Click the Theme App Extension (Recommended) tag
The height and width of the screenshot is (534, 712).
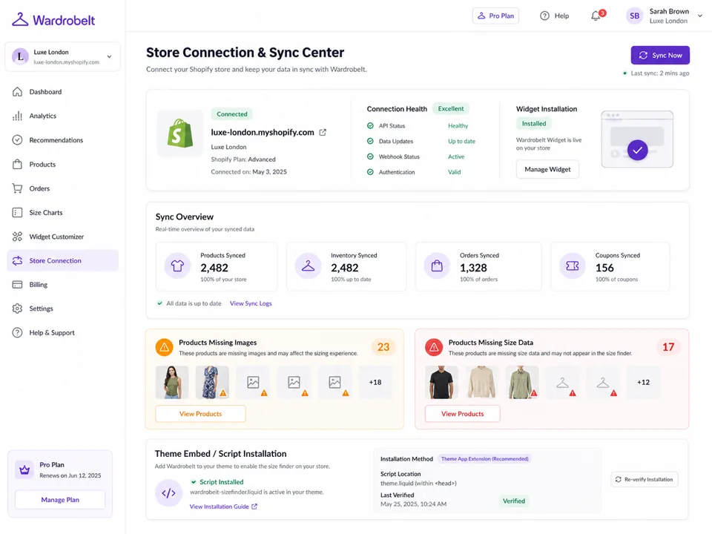(484, 459)
